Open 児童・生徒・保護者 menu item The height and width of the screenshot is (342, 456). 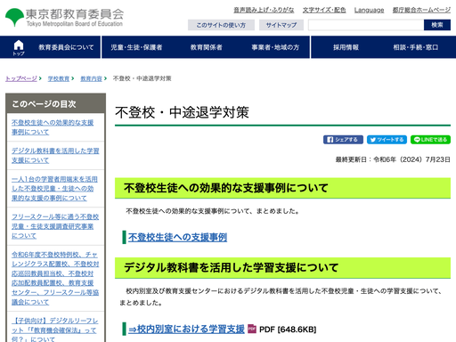tap(136, 47)
